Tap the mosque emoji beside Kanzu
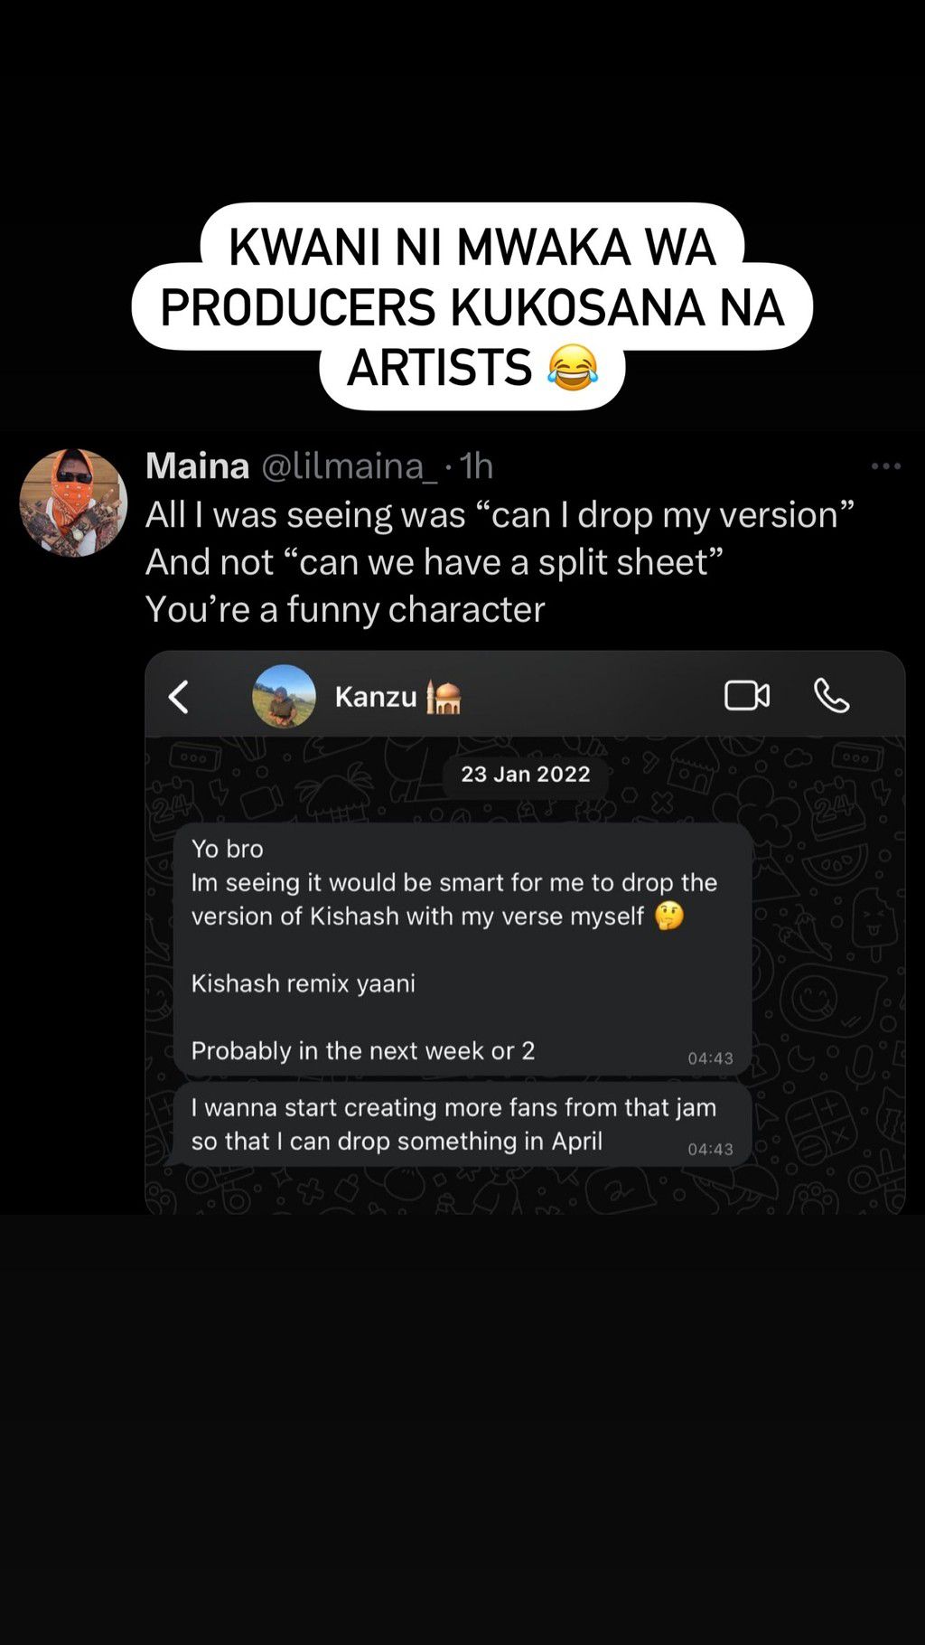Viewport: 925px width, 1645px height. pos(444,698)
